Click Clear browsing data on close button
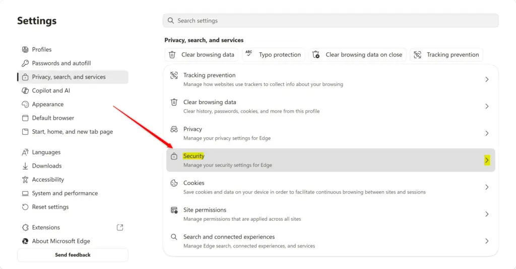The height and width of the screenshot is (269, 516). (x=357, y=54)
